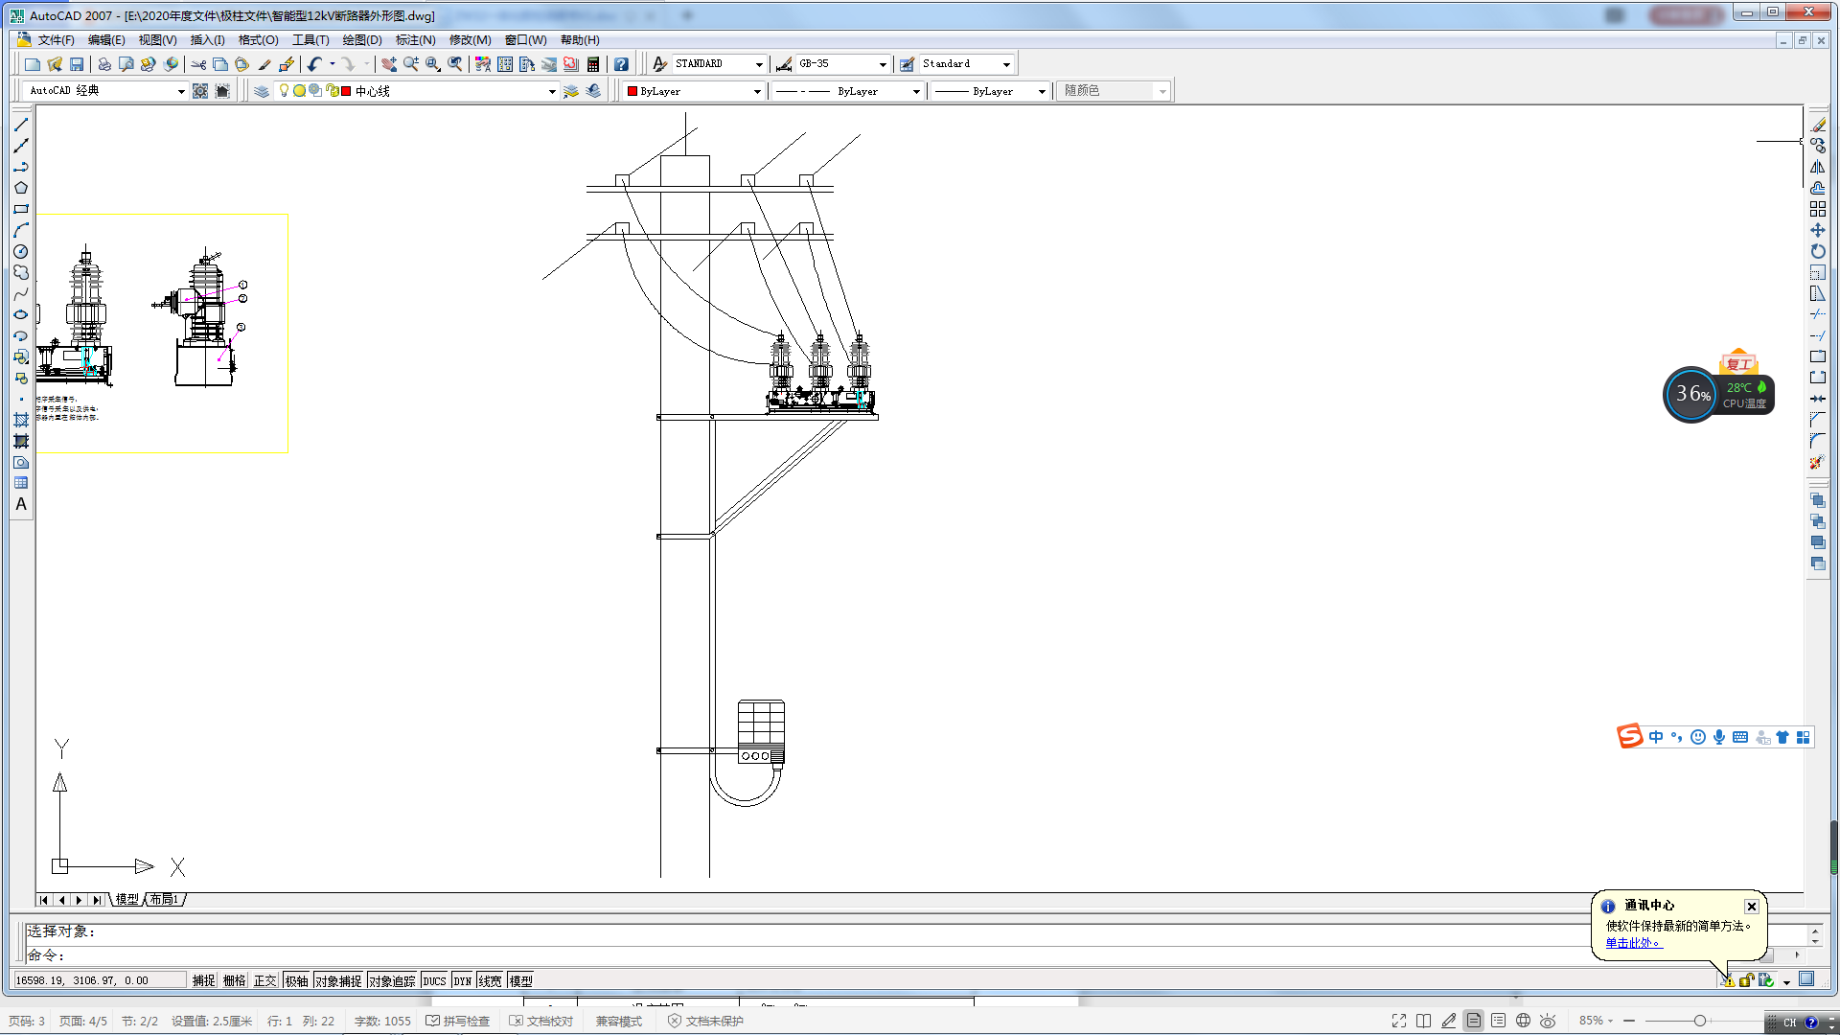Select the Circle drawing tool
The height and width of the screenshot is (1035, 1840).
(x=21, y=252)
